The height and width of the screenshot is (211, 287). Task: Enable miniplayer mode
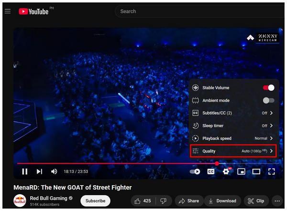[x=241, y=171]
